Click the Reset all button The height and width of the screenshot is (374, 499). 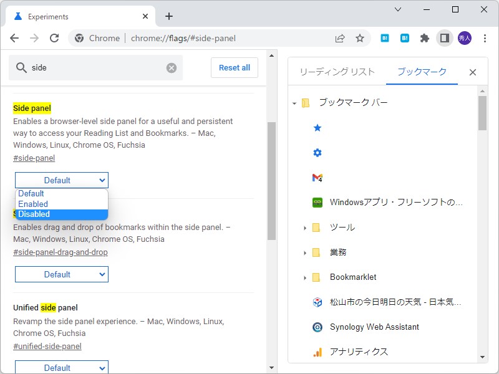pyautogui.click(x=234, y=67)
